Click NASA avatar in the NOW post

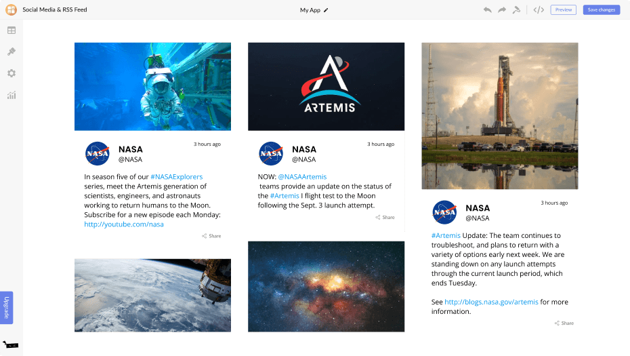271,154
